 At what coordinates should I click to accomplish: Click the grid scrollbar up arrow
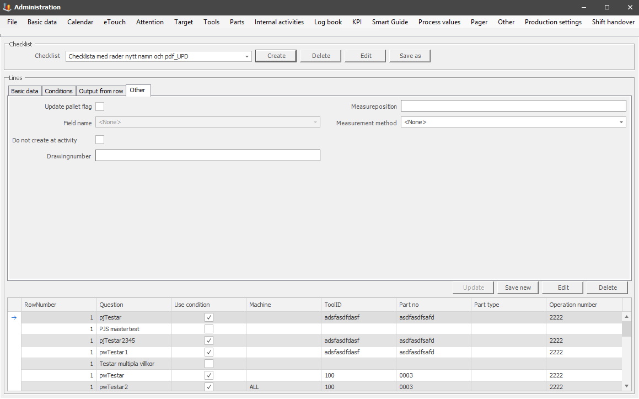coord(626,317)
